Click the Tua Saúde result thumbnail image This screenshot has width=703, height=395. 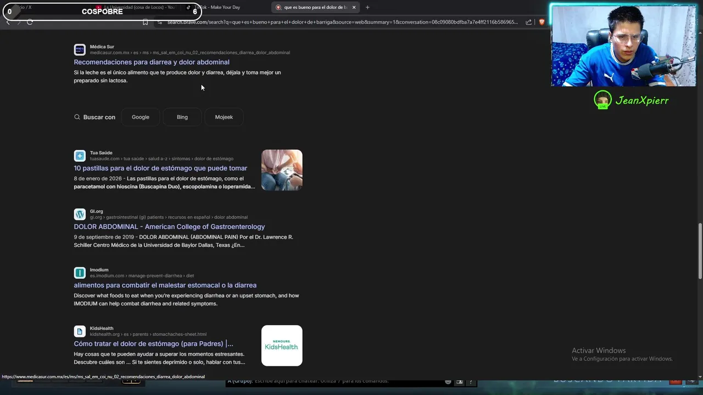coord(282,170)
